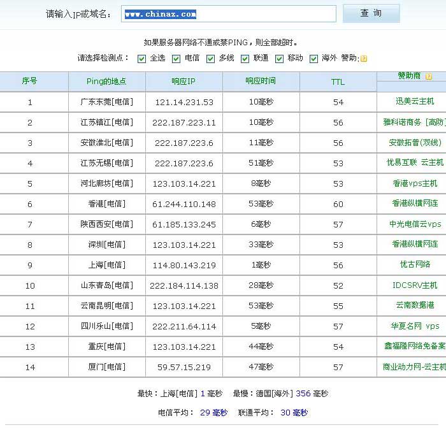This screenshot has height=446, width=446.
Task: Click help icon next to 赞助 label
Action: [364, 59]
